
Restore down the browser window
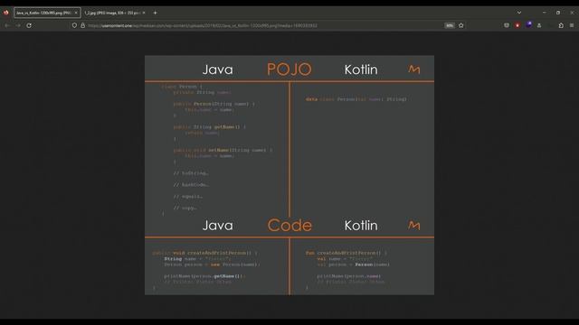[x=558, y=13]
